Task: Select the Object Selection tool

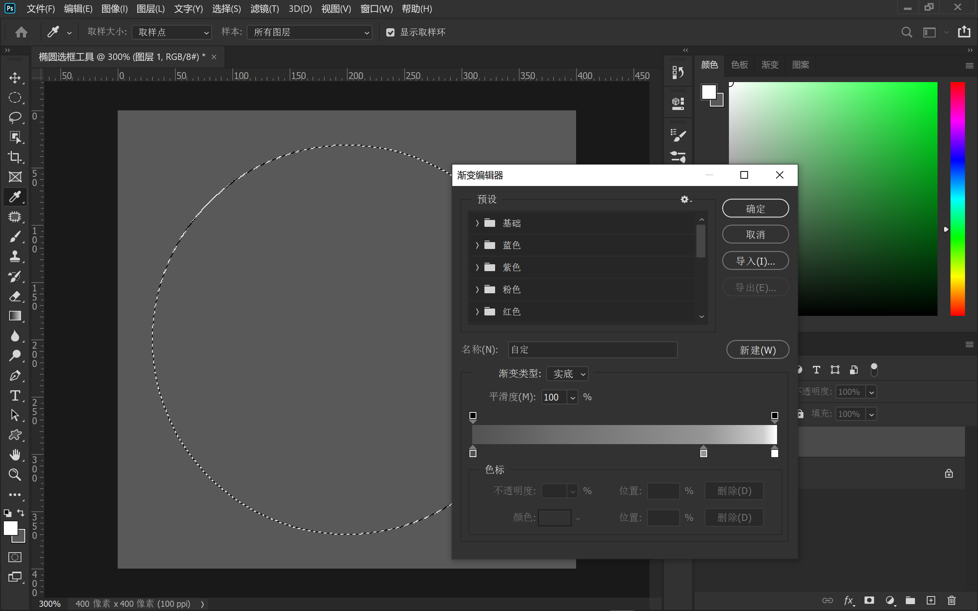Action: [15, 137]
